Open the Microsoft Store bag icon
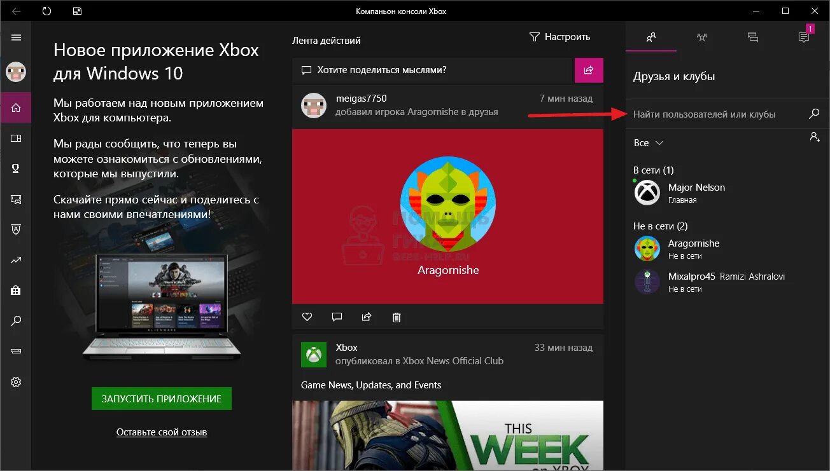This screenshot has width=830, height=471. coord(16,290)
